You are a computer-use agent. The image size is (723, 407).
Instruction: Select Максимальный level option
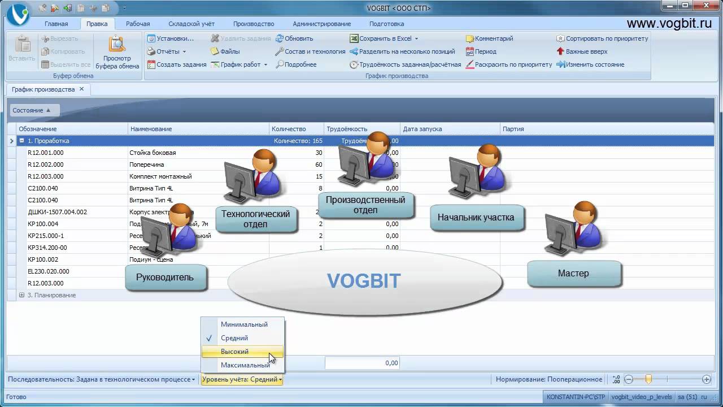(243, 365)
